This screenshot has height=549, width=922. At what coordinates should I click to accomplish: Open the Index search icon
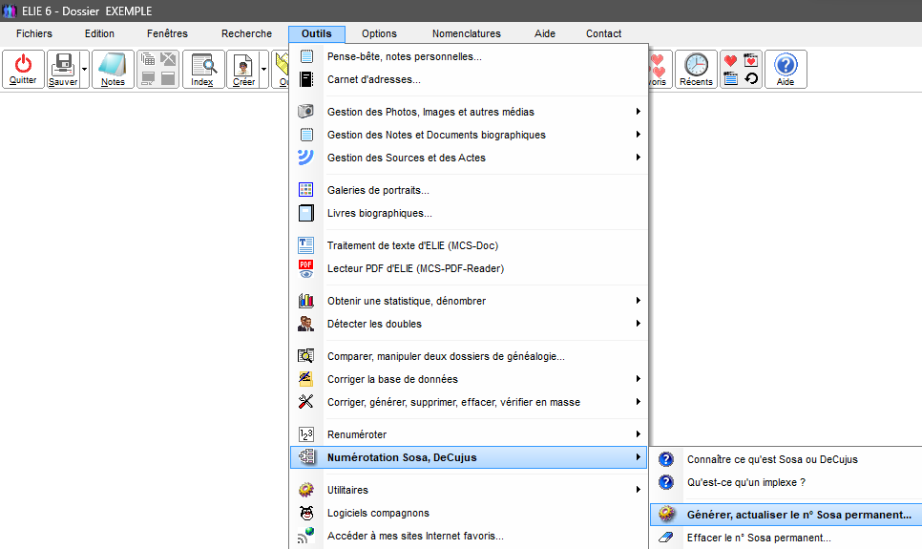point(202,65)
